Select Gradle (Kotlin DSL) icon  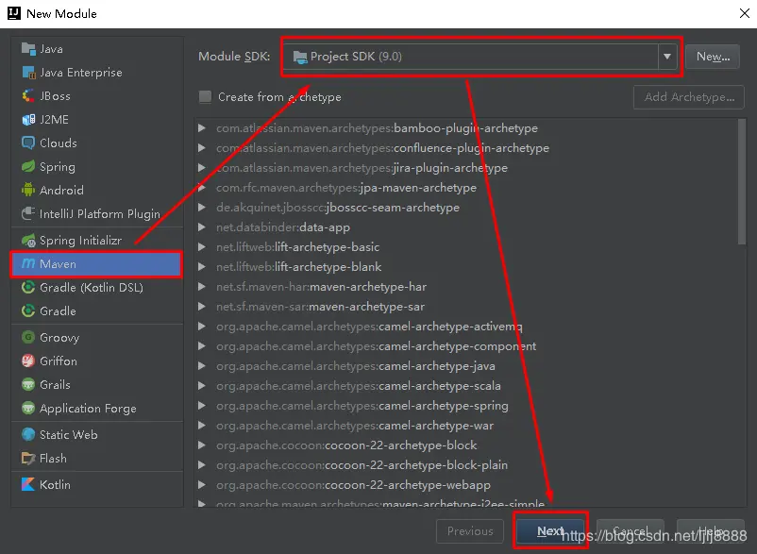click(x=28, y=287)
